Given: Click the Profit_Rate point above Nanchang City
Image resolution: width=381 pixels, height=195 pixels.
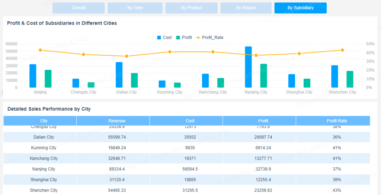Looking at the screenshot, I should (213, 52).
